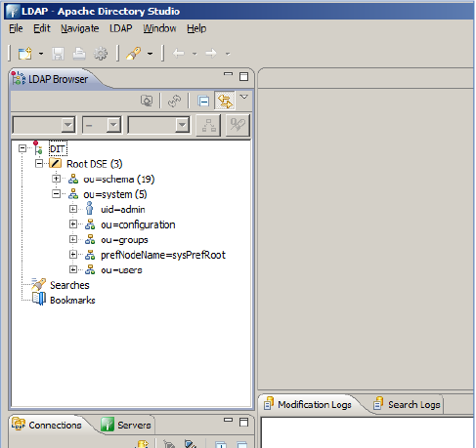Open the Edit menu
Viewport: 476px width, 448px height.
(x=42, y=28)
